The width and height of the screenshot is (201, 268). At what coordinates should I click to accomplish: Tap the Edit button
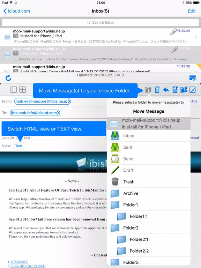tap(192, 11)
